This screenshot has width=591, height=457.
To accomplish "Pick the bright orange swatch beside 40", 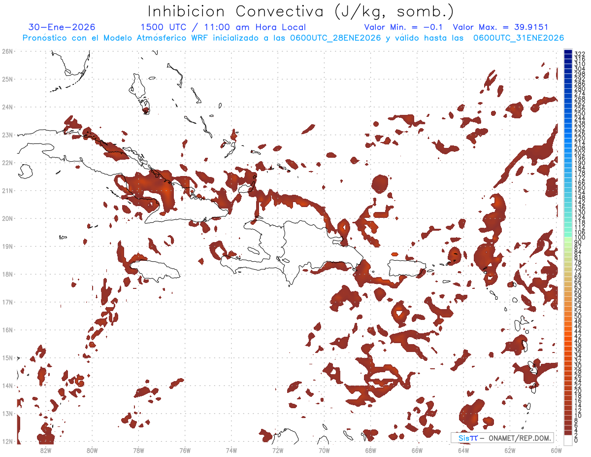I will point(568,340).
